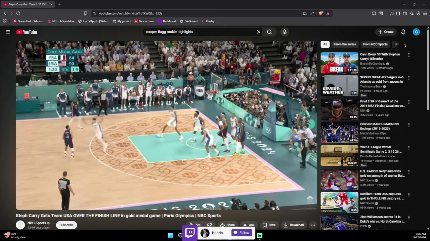Open a new browser tab
The image size is (430, 241).
59,4
